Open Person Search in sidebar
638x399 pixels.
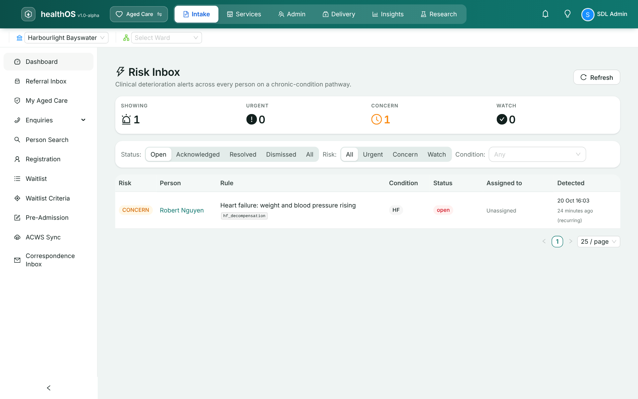[49, 140]
